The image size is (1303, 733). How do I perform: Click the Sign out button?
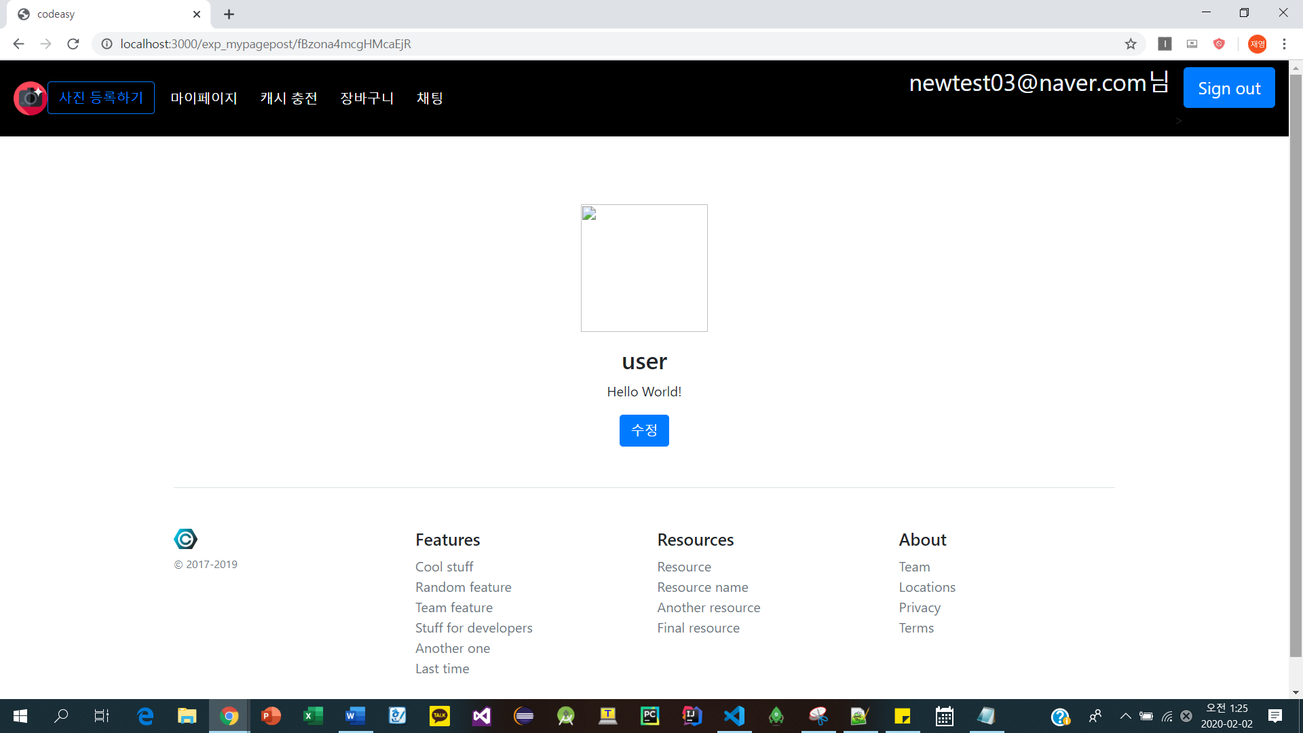(1228, 88)
